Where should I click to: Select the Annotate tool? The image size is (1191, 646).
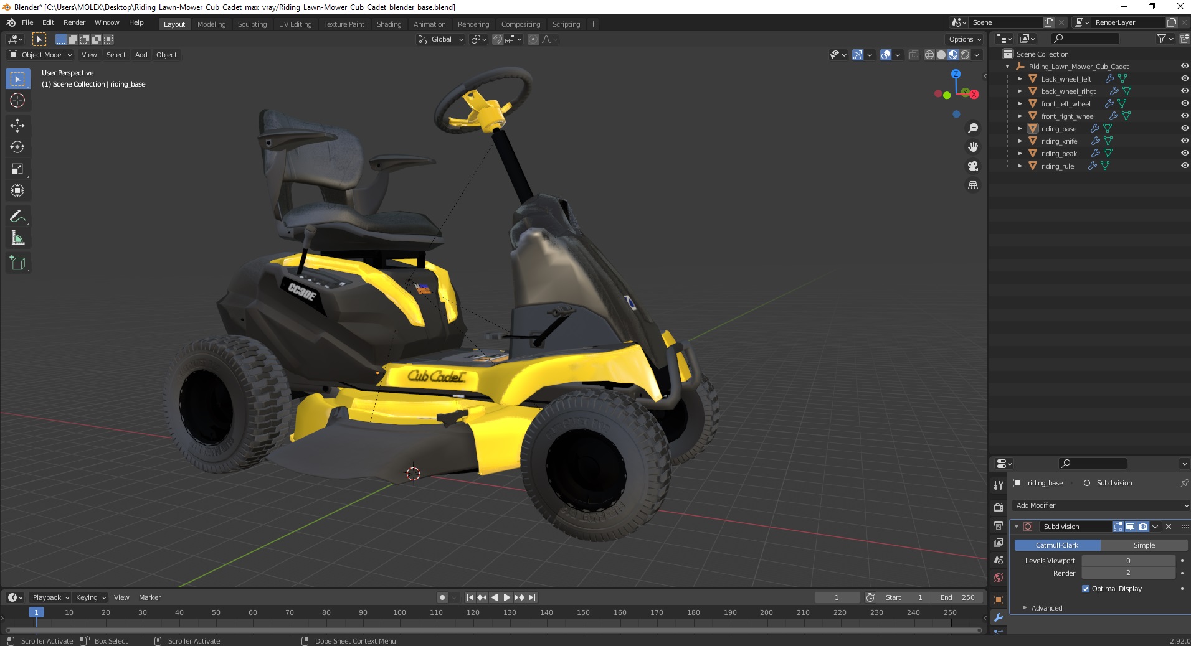coord(17,217)
